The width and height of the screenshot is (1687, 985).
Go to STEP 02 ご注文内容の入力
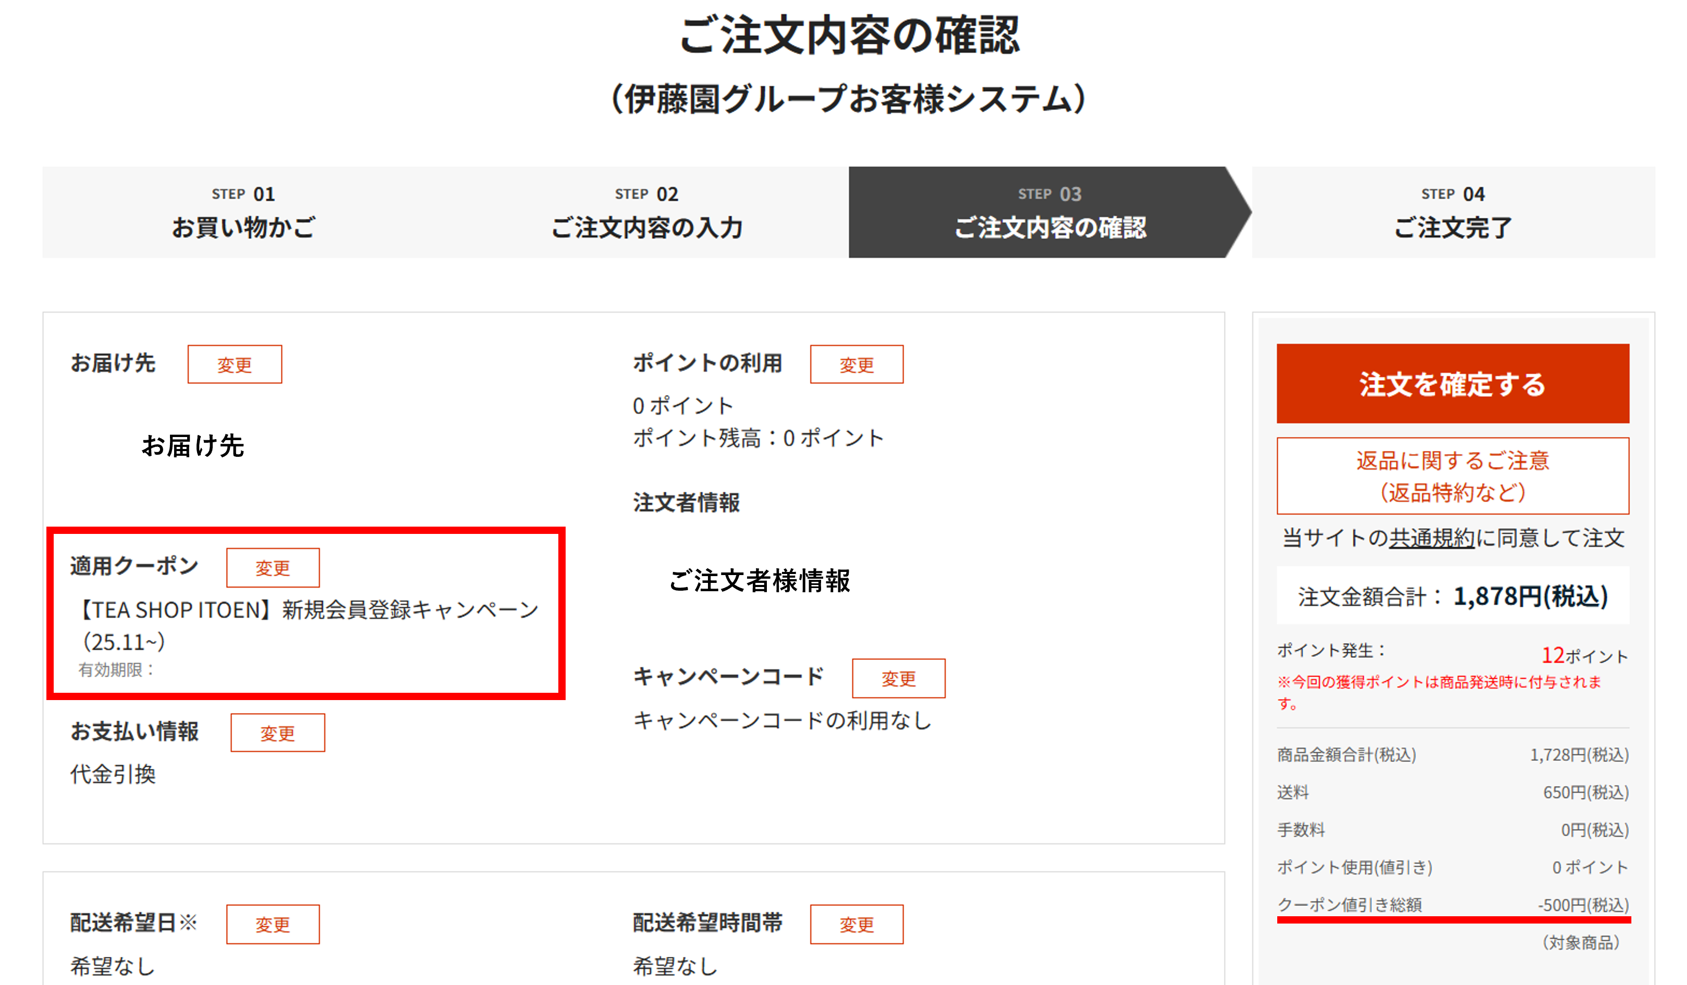pos(646,213)
